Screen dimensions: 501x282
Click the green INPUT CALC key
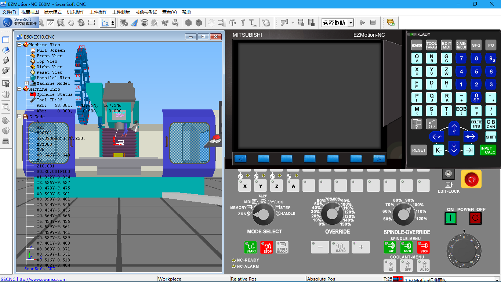488,150
